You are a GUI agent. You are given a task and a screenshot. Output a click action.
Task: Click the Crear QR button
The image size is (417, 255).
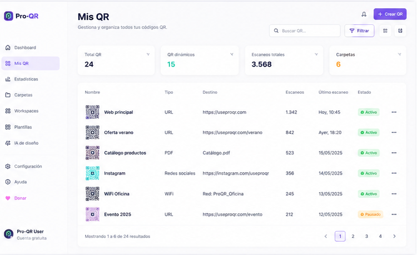(390, 14)
